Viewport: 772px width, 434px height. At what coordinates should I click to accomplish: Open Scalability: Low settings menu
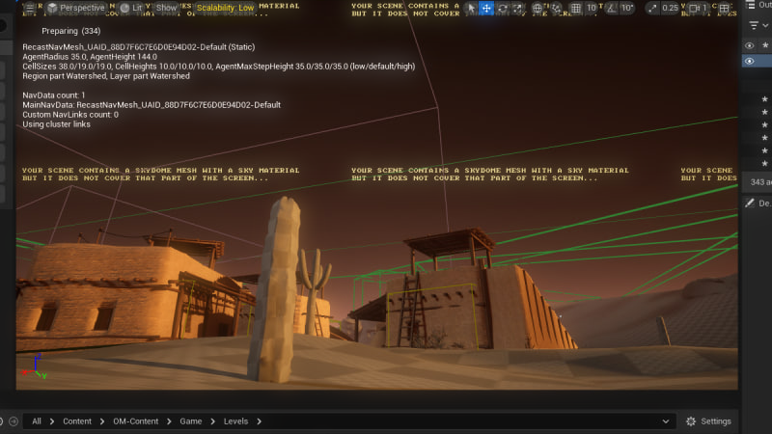point(225,8)
